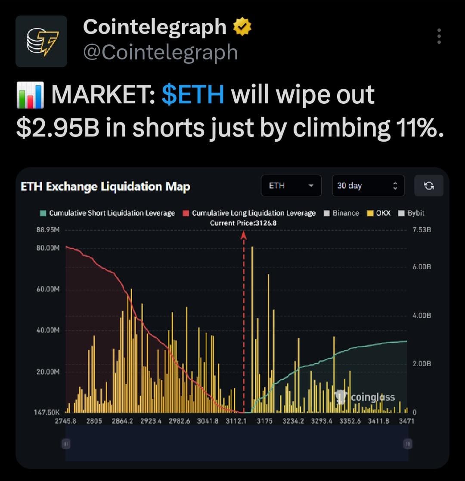Click the red current price arrow marker
The image size is (465, 481).
click(244, 235)
